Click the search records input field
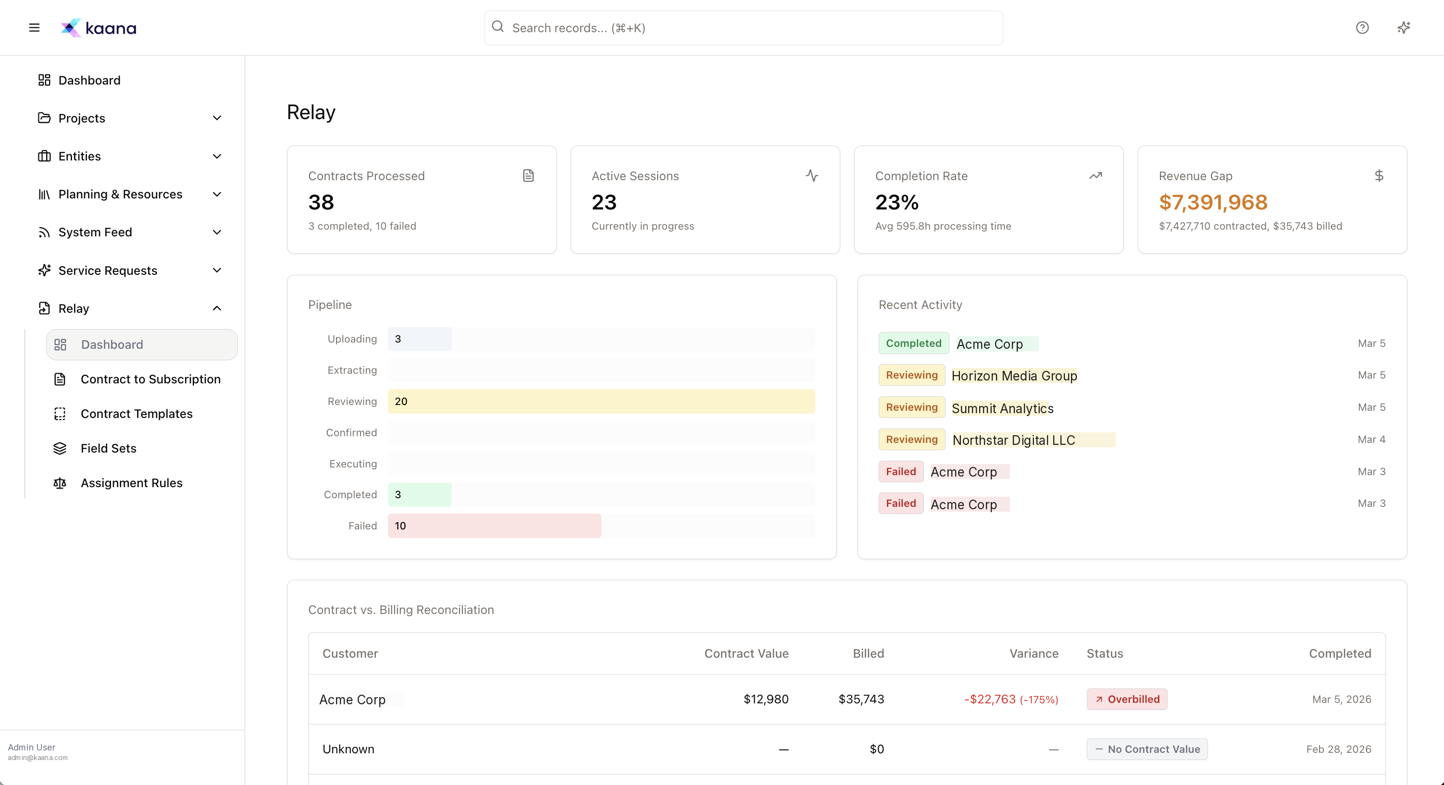 742,27
